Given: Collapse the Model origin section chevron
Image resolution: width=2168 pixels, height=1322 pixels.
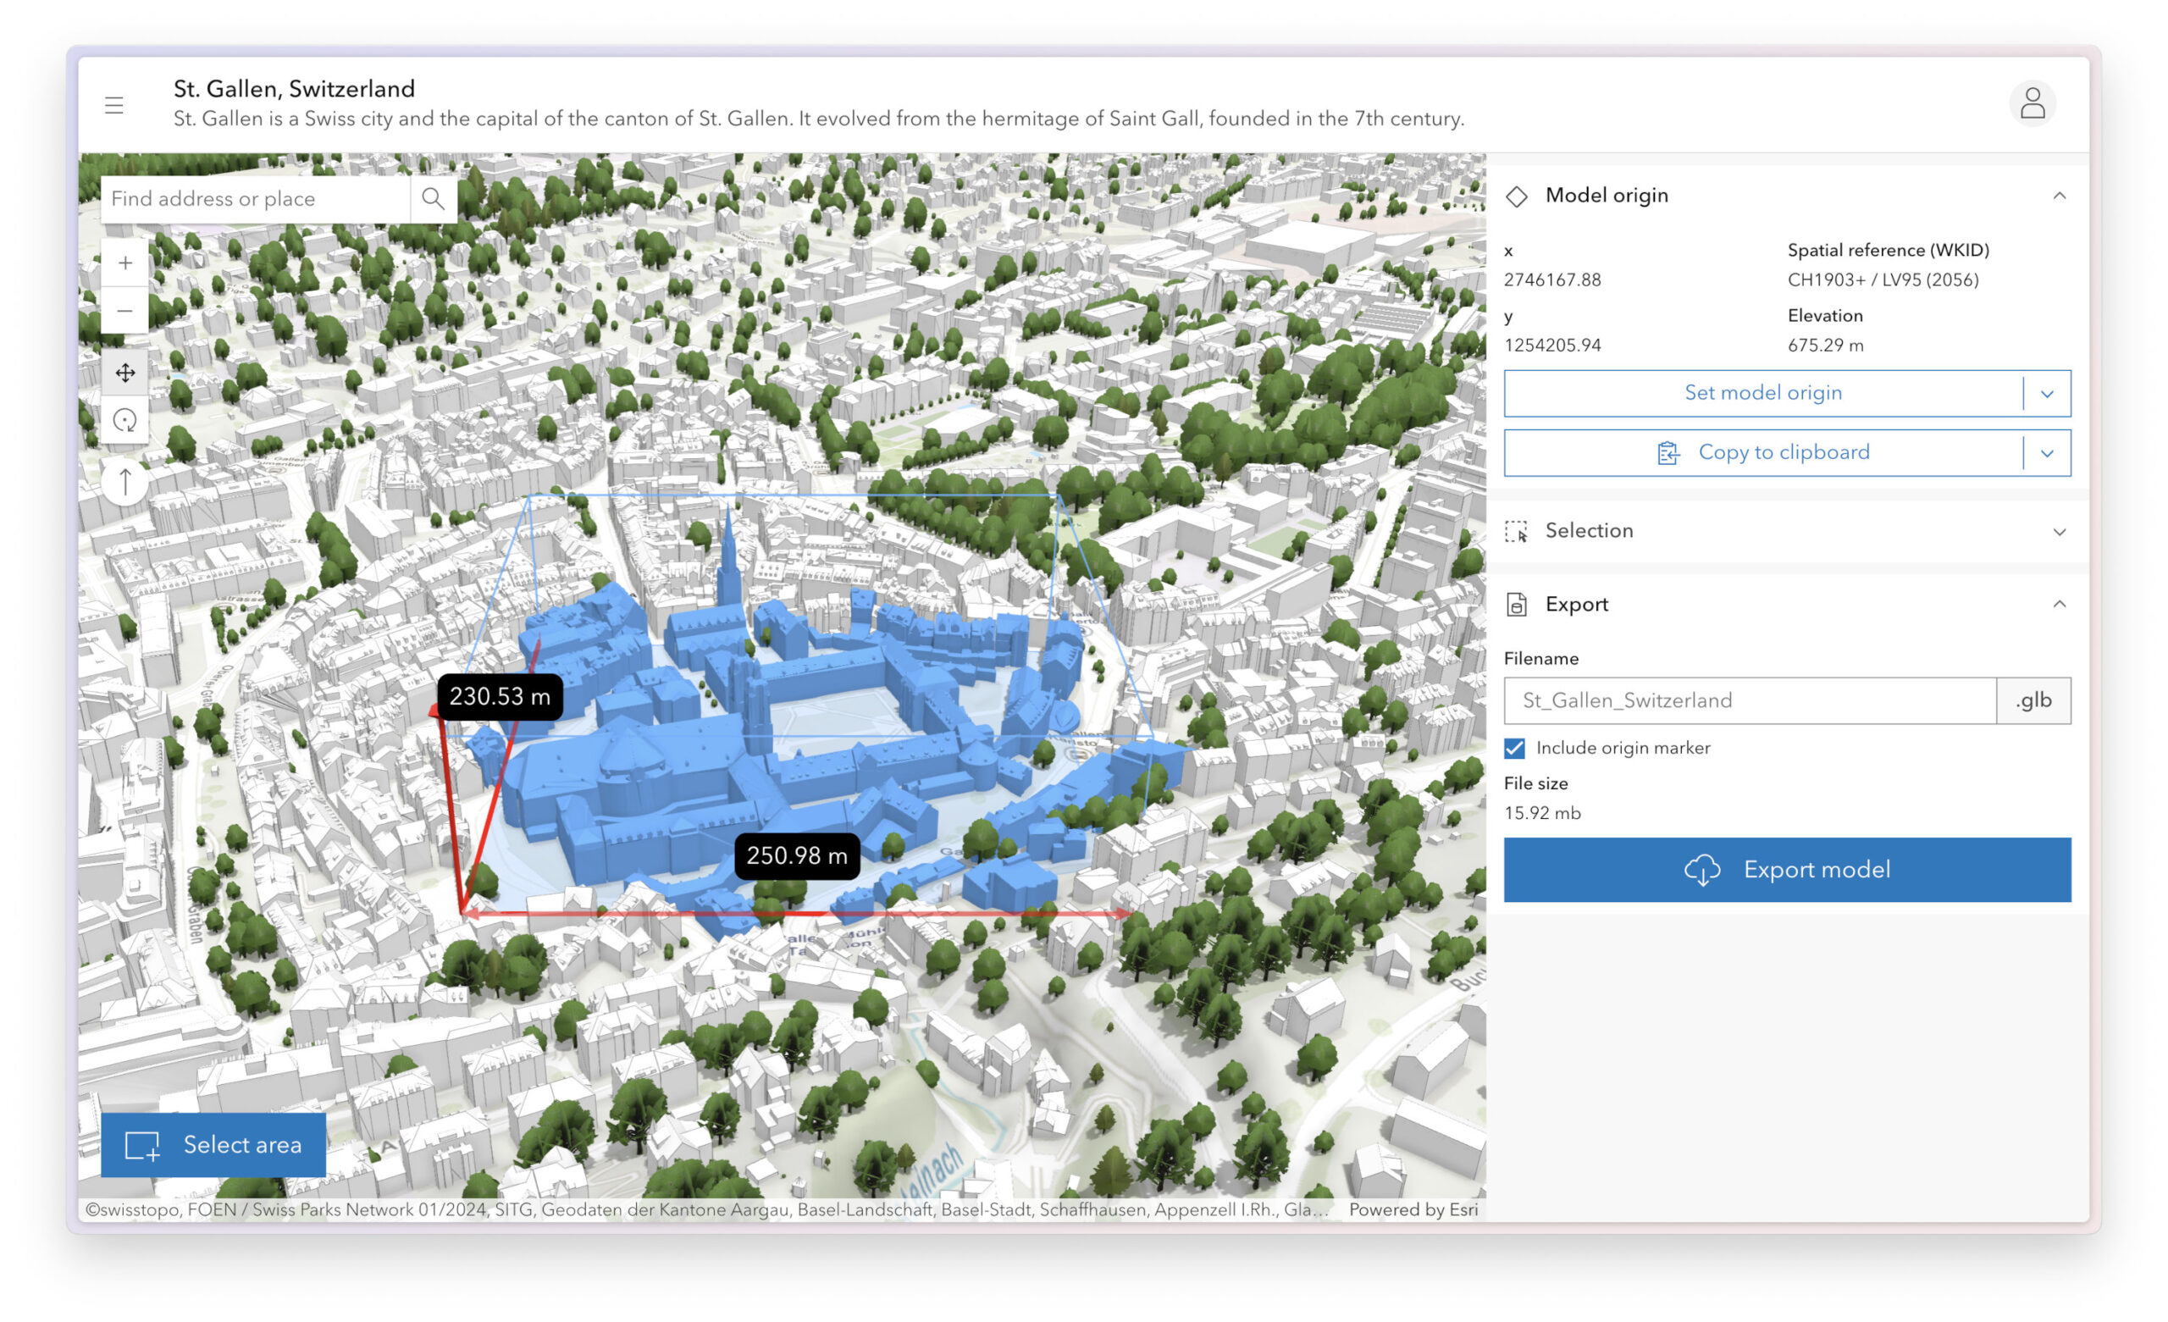Looking at the screenshot, I should point(2059,196).
